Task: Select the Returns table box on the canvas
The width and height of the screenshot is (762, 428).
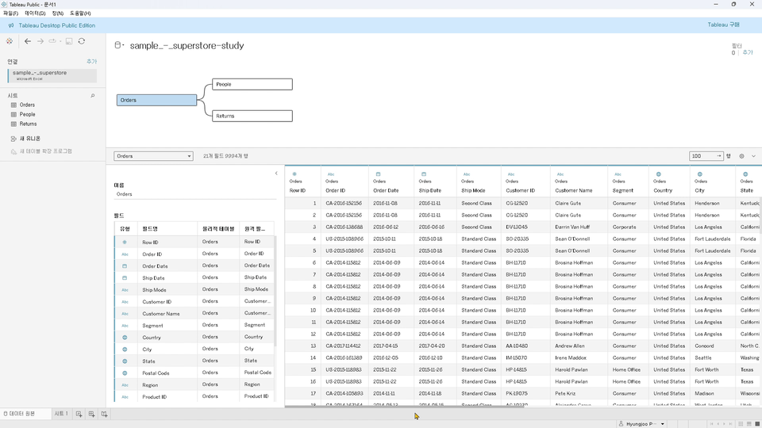Action: click(252, 116)
